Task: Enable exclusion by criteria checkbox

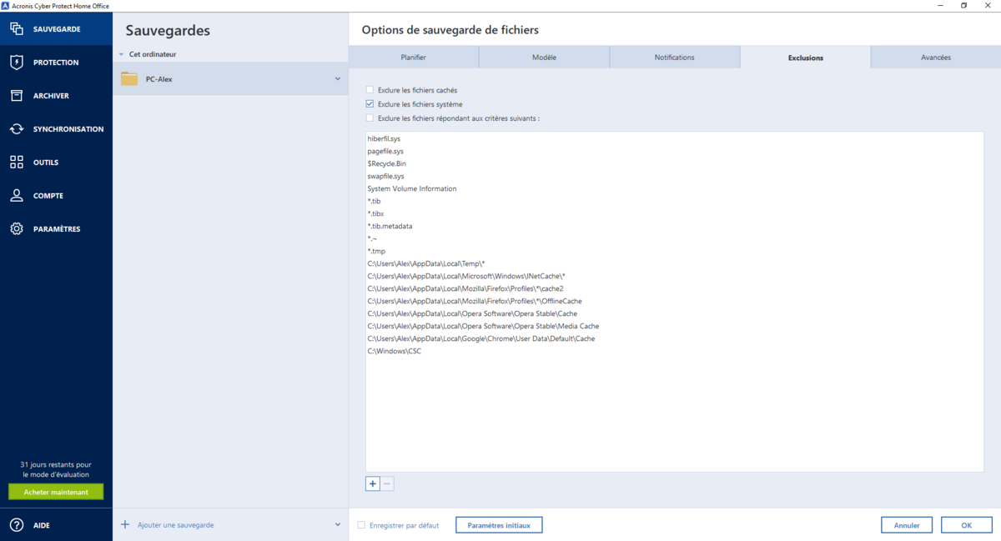Action: coord(370,118)
